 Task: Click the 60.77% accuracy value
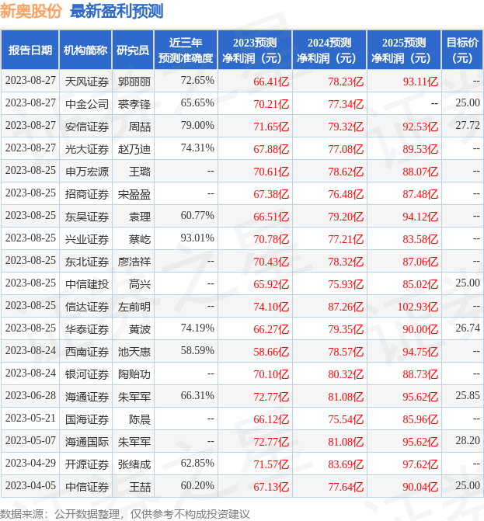[197, 216]
